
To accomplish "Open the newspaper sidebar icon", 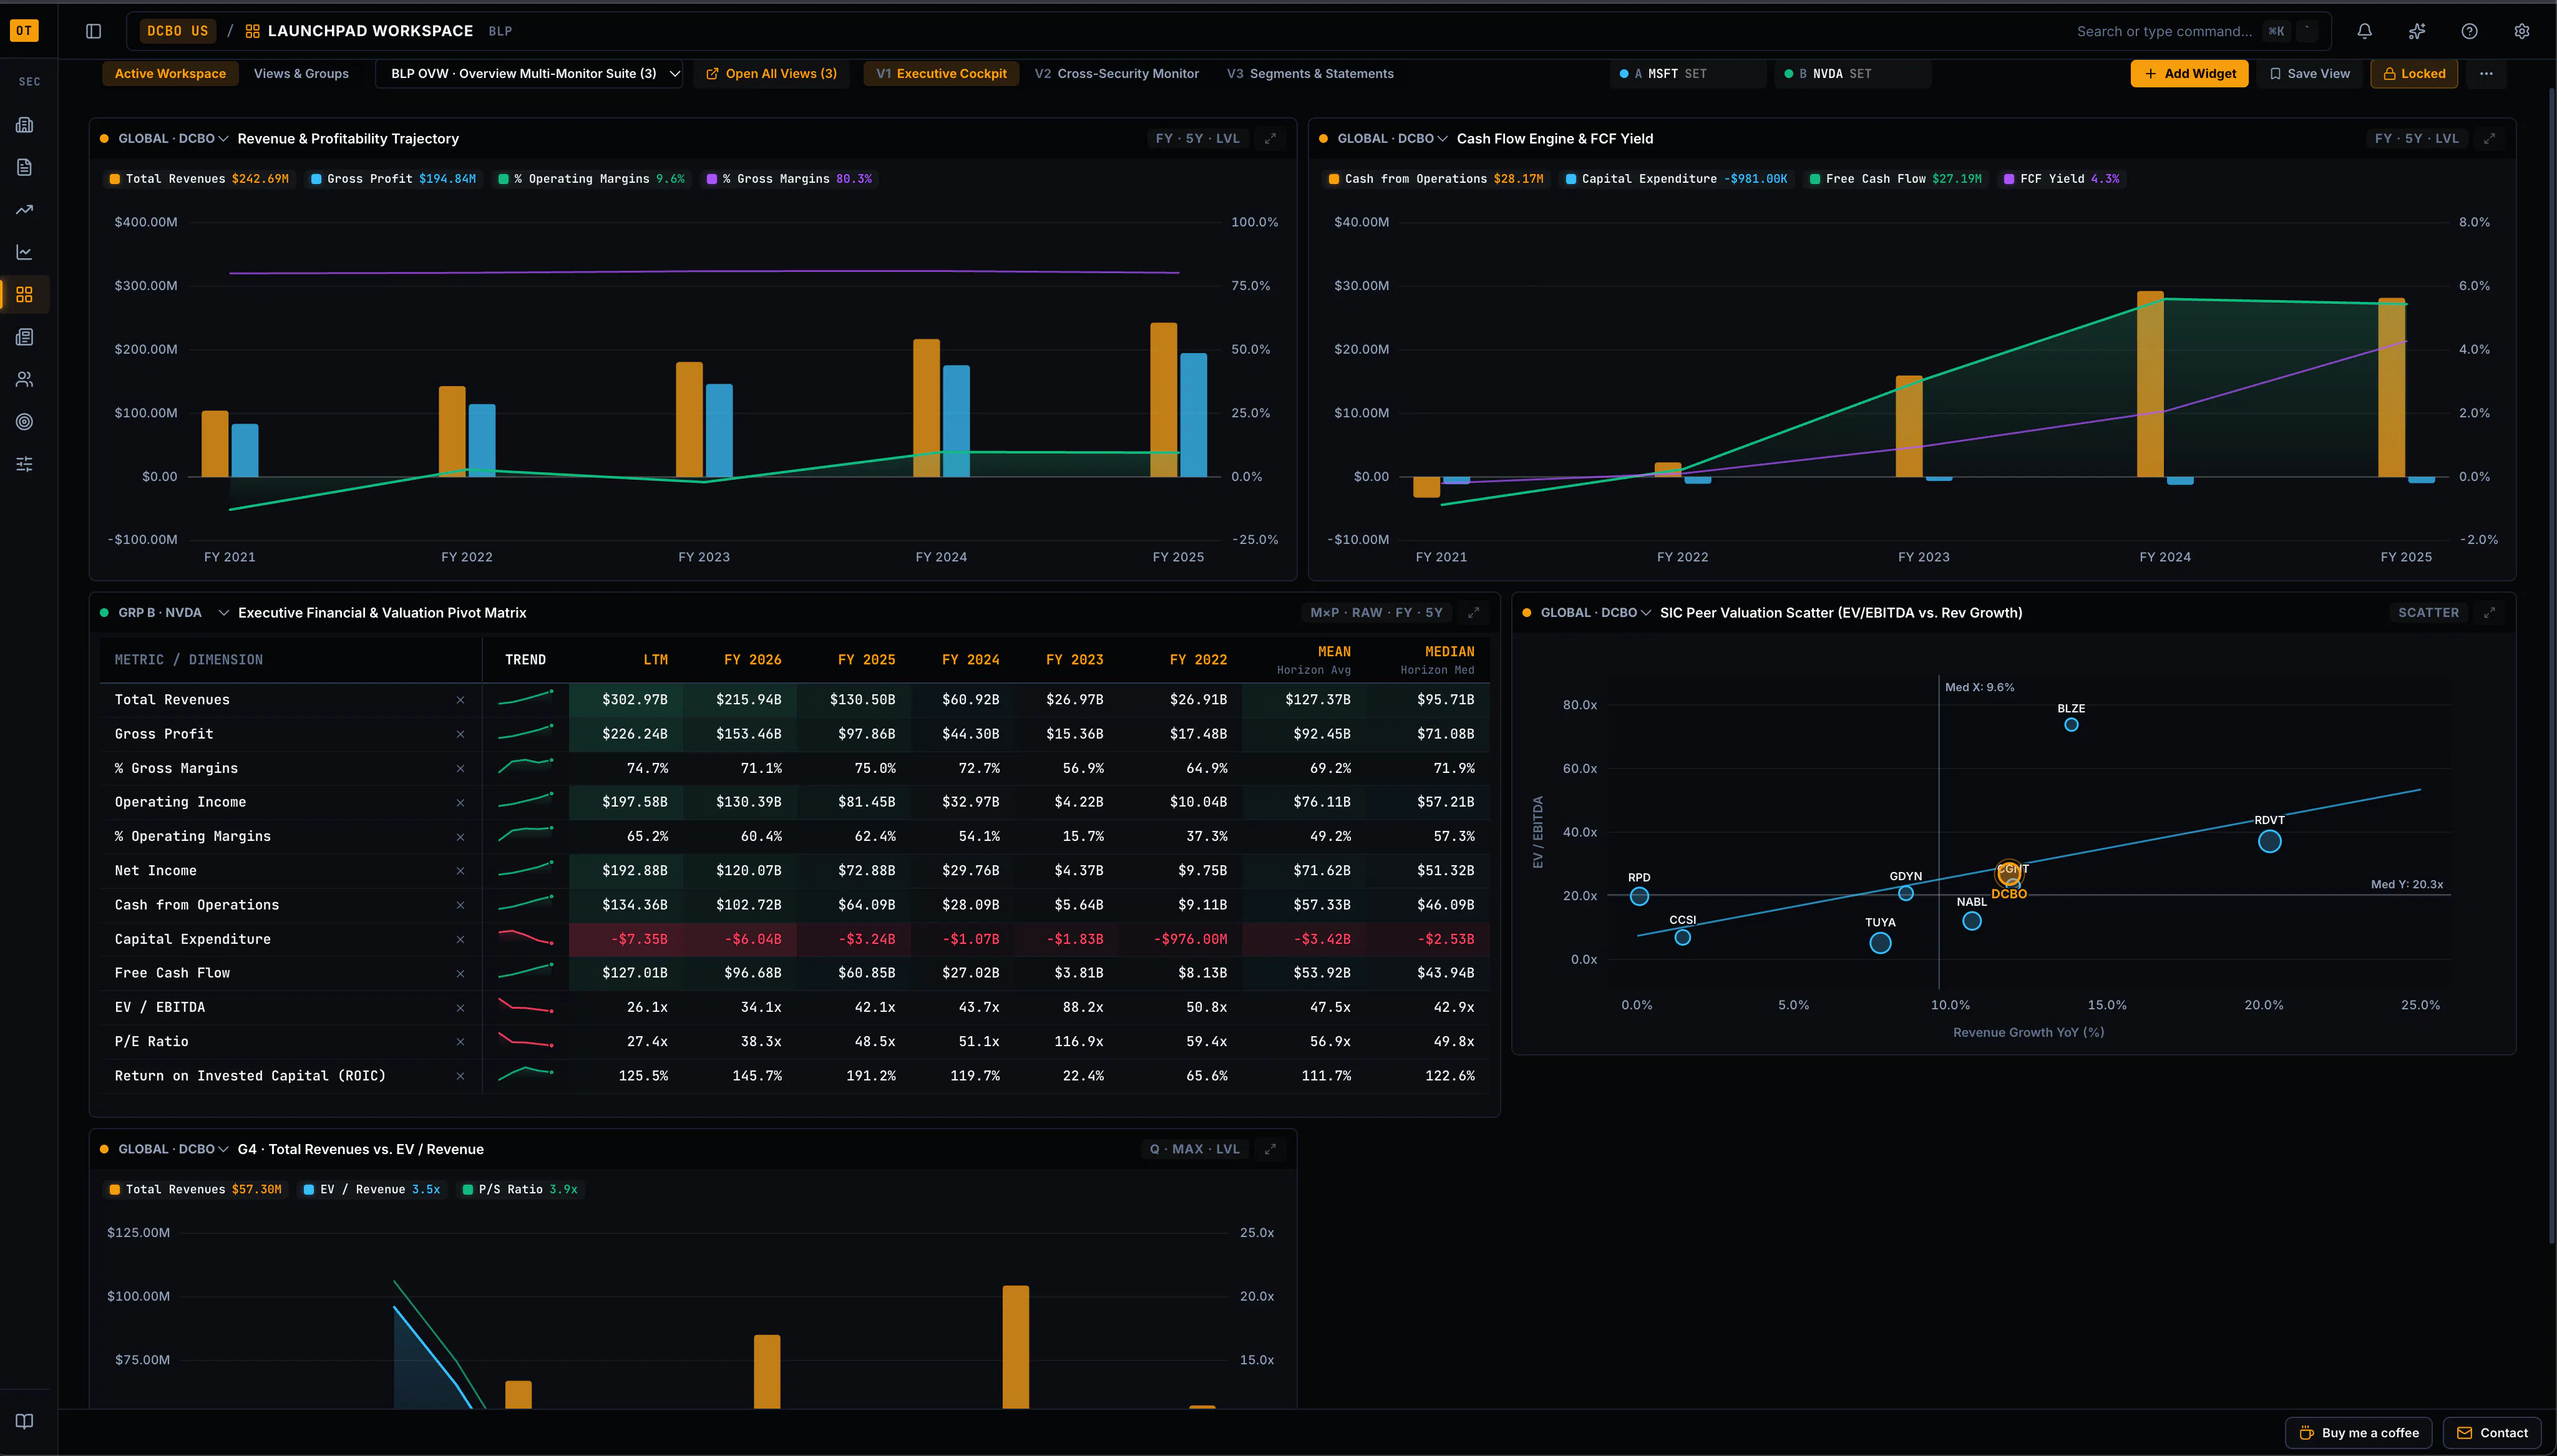I will [25, 337].
